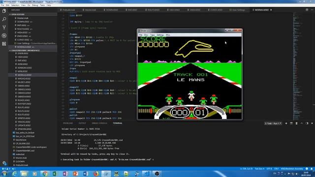Maximize the panel with up chevron
The width and height of the screenshot is (315, 177).
click(302, 123)
